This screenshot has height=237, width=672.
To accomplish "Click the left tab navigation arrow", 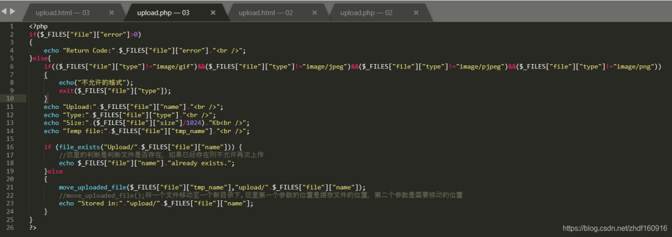I will pos(4,12).
